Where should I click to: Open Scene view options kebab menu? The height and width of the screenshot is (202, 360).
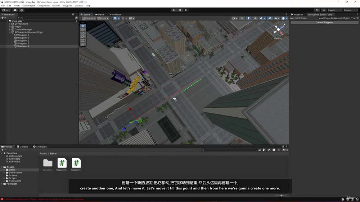point(286,14)
